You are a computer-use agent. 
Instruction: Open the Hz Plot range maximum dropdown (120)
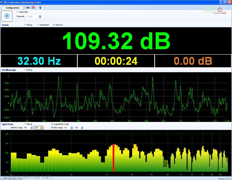tap(82, 128)
